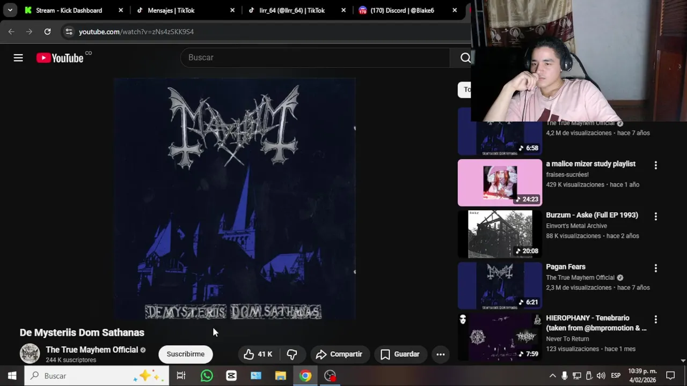Open HIEROPHANY - Tenebrario video thumbnail
Screen dimensions: 687x386
coord(500,337)
